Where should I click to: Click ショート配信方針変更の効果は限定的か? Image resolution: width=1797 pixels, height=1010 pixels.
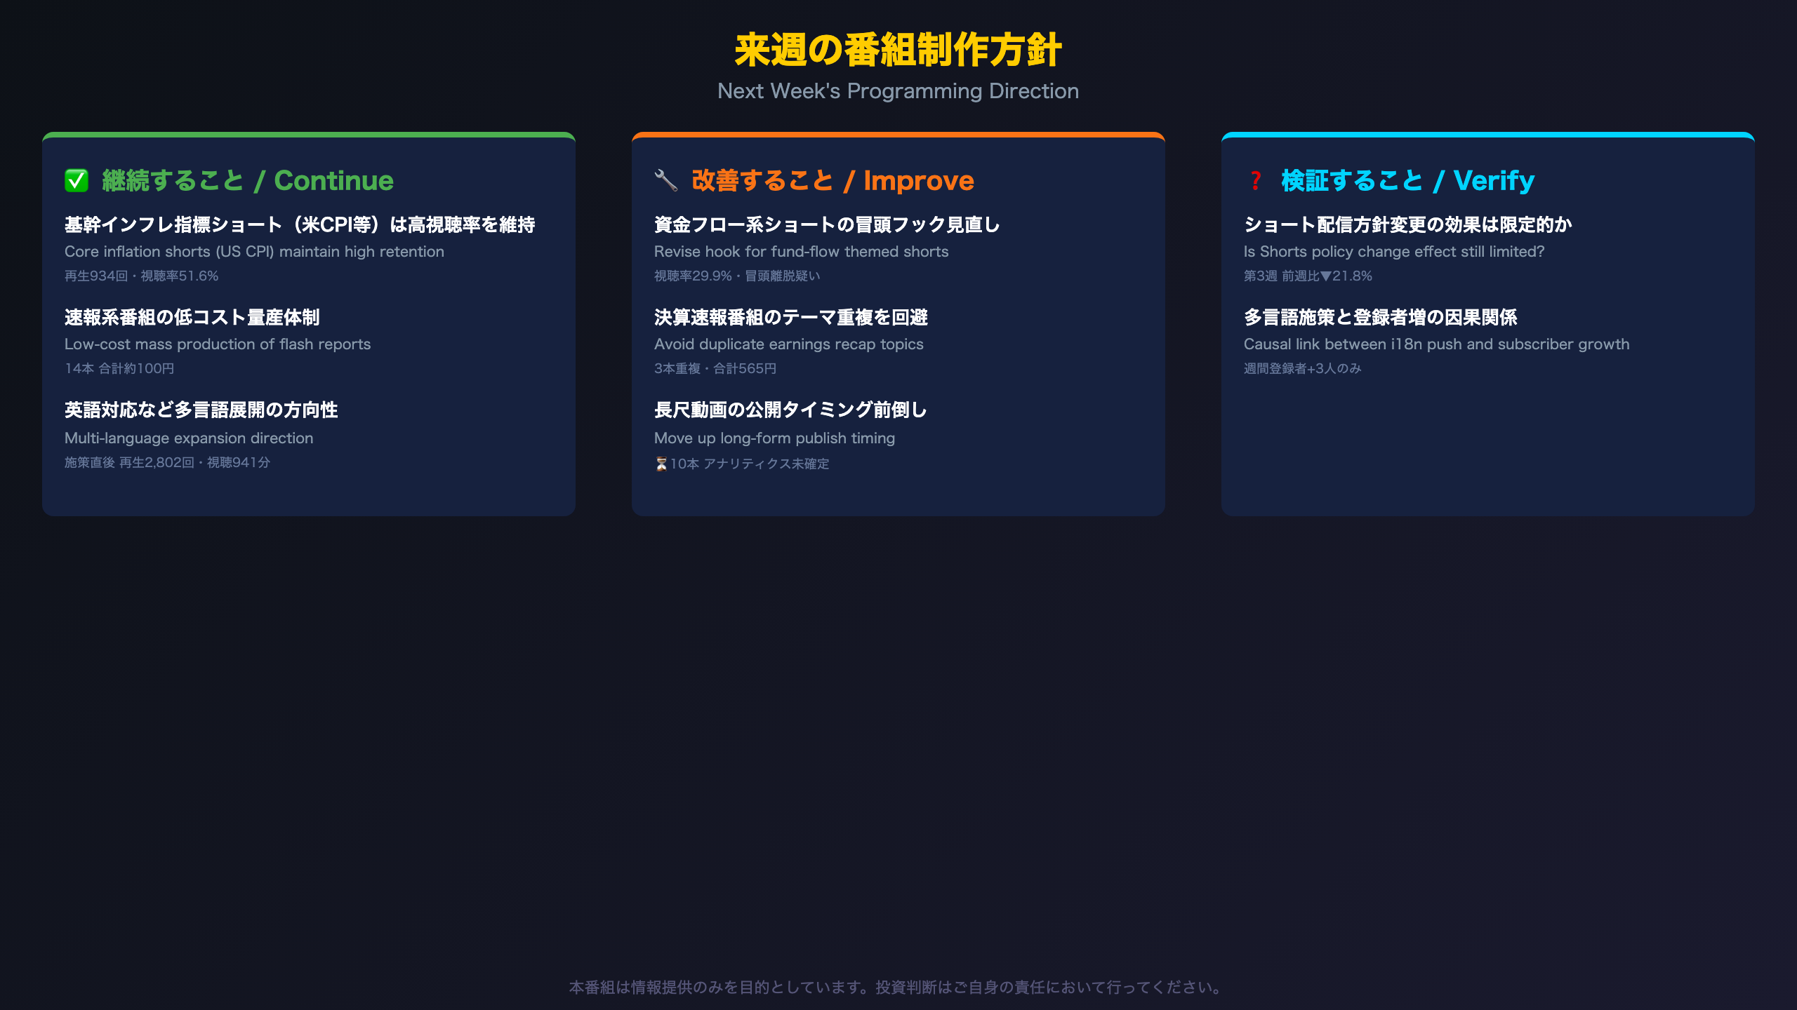1407,224
